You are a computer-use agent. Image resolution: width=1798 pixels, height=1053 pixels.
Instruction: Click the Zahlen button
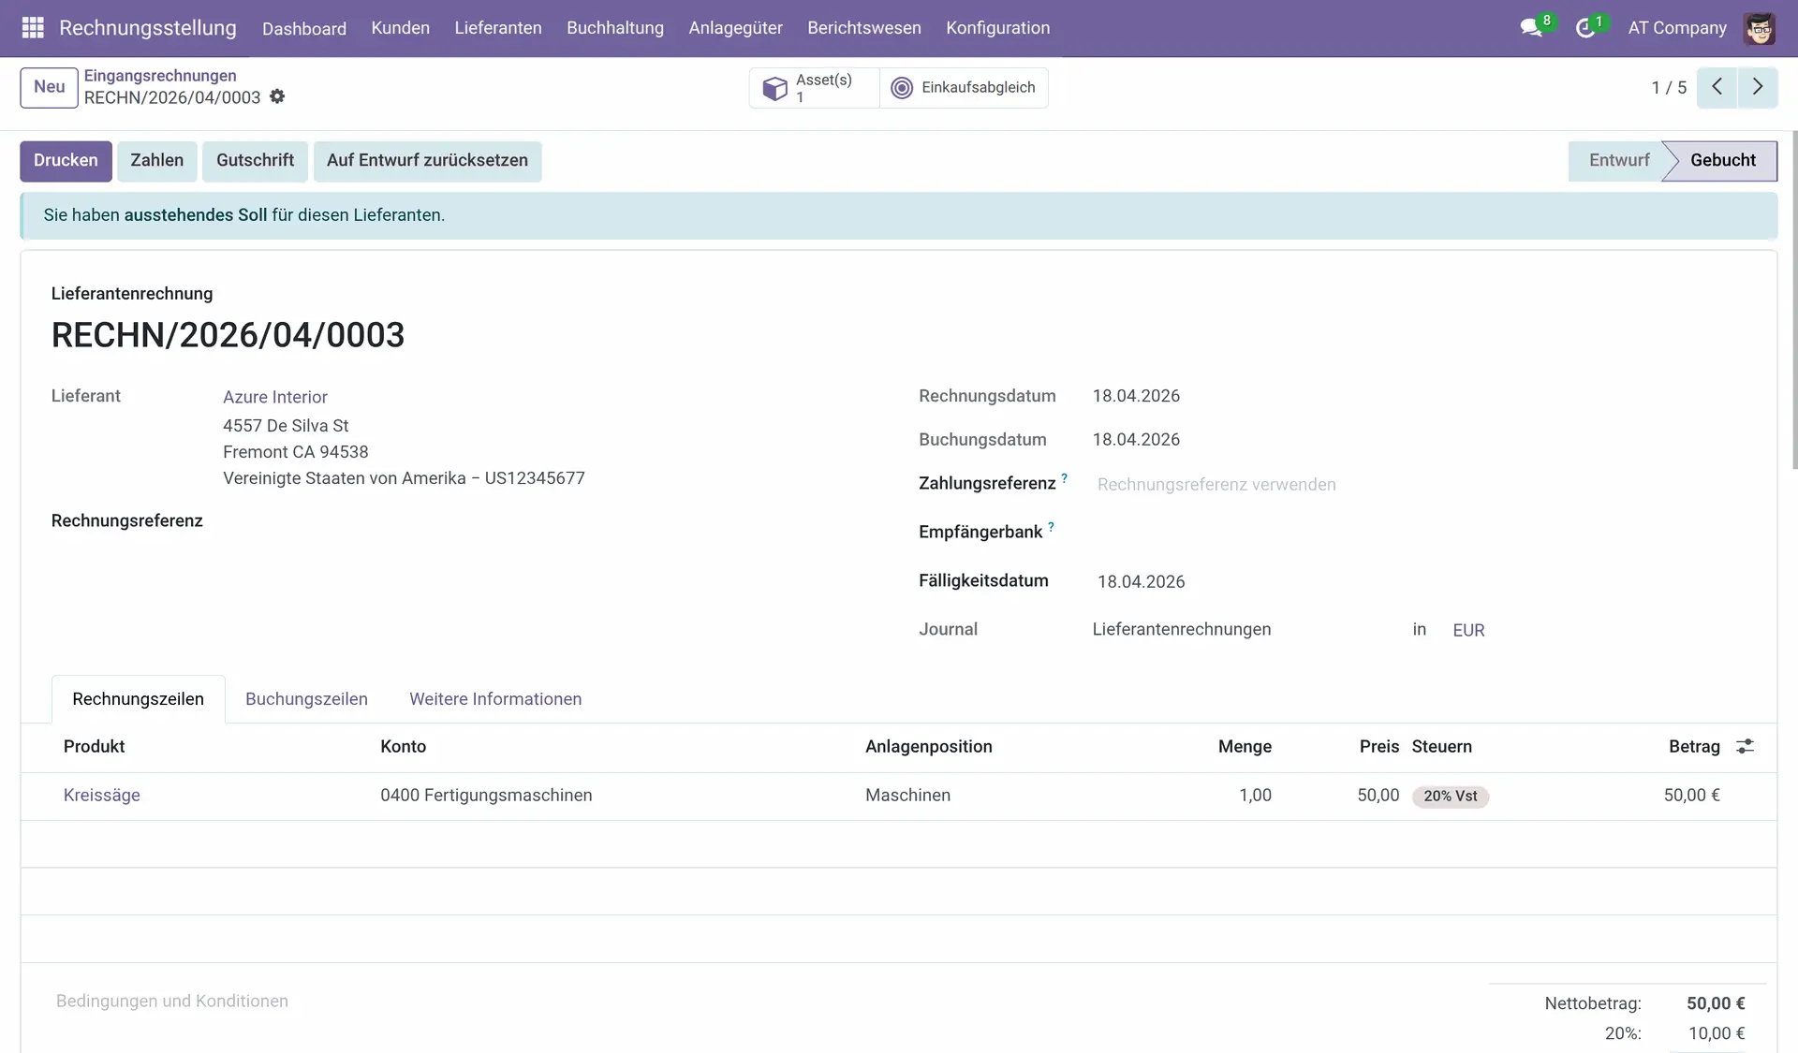pyautogui.click(x=156, y=161)
